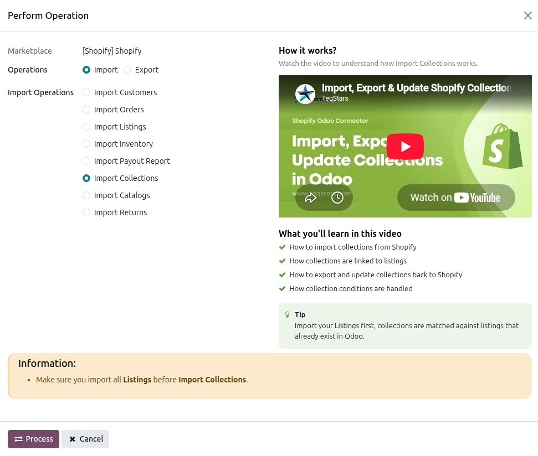Image resolution: width=538 pixels, height=456 pixels.
Task: Choose Import Catalogs option
Action: coord(86,195)
